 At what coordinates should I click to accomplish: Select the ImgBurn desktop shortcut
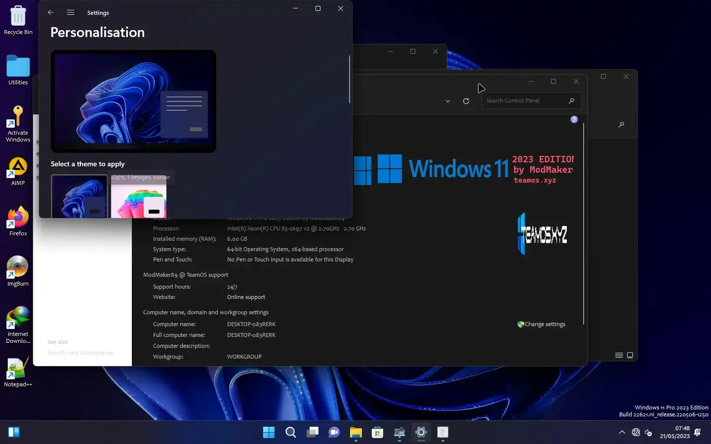18,271
